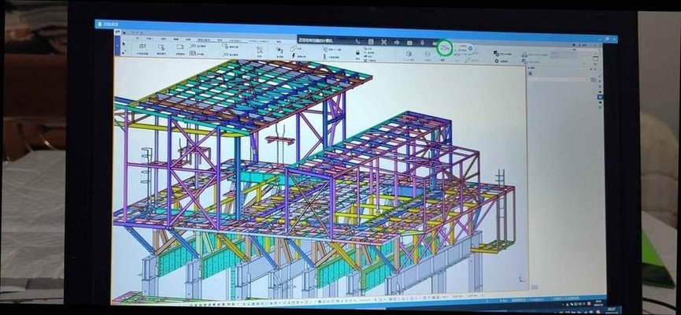Click the pin icon in remote toolbar
This screenshot has width=681, height=315.
(423, 42)
